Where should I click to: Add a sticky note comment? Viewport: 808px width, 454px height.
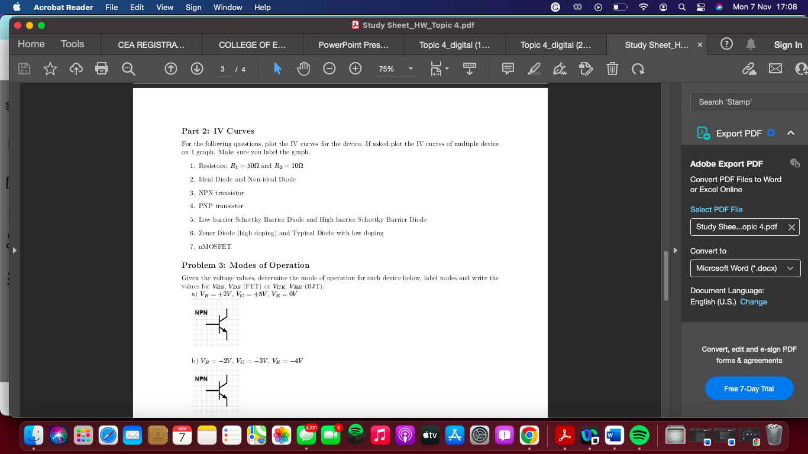tap(507, 69)
